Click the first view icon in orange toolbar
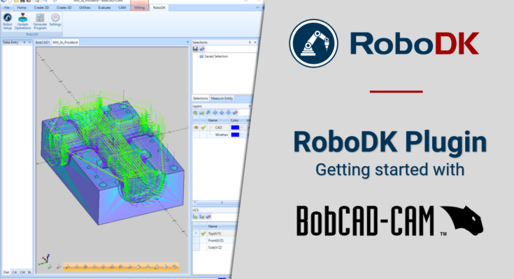Image resolution: width=514 pixels, height=279 pixels. pyautogui.click(x=69, y=266)
